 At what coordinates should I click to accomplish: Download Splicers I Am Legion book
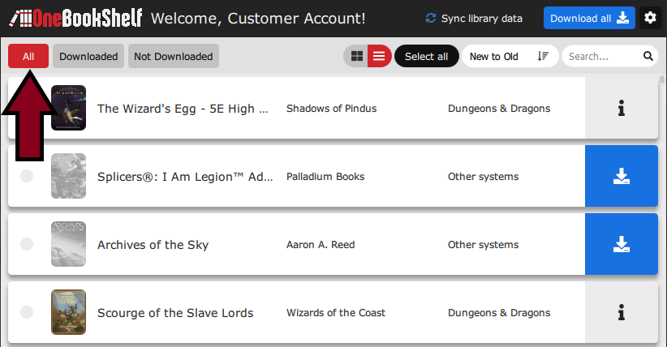pyautogui.click(x=621, y=177)
